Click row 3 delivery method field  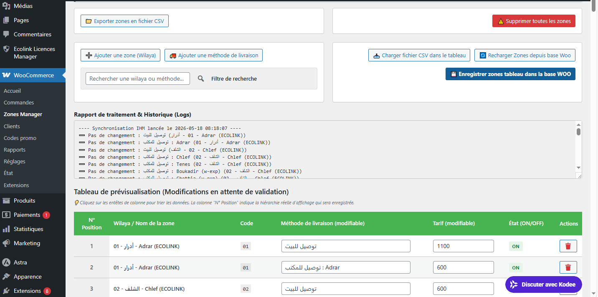[346, 289]
